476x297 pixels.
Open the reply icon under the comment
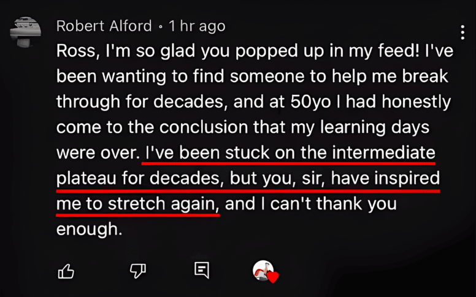click(202, 270)
